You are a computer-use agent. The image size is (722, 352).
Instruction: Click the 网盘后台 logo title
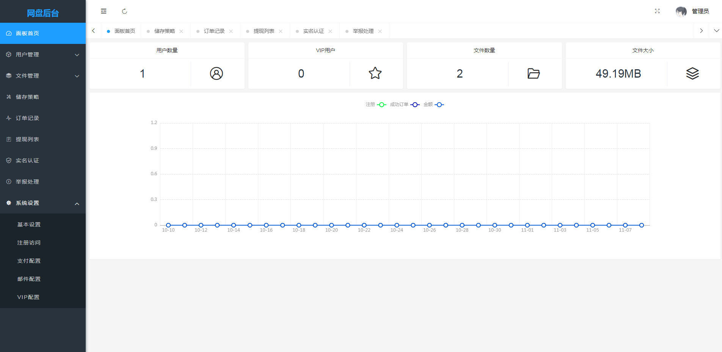[43, 13]
